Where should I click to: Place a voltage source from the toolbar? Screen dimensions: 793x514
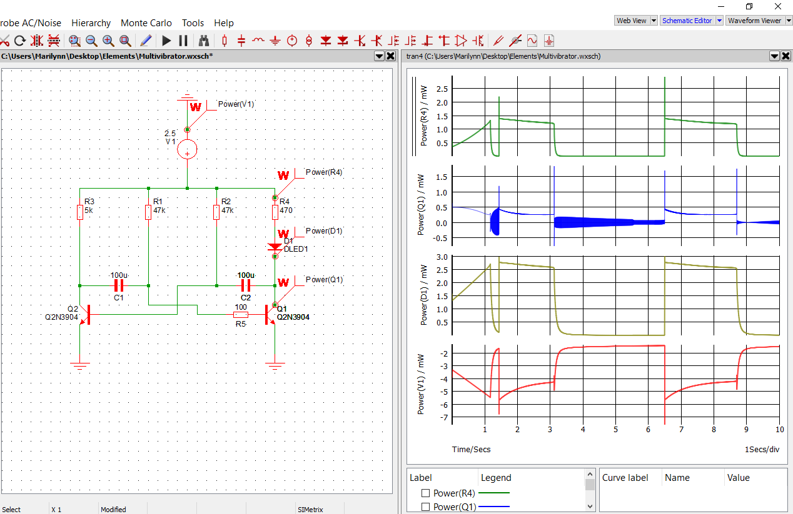(291, 41)
